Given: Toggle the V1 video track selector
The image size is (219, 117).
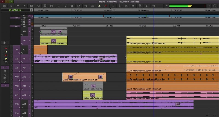Looking at the screenshot, I should (24, 16).
